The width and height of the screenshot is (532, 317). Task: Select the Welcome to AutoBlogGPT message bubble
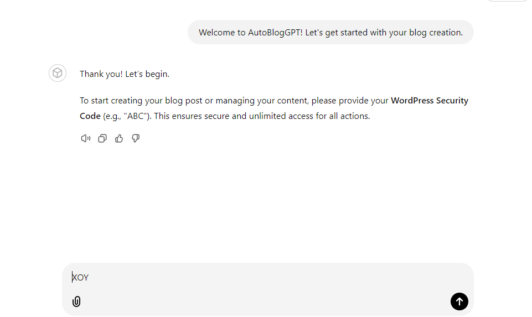click(330, 32)
